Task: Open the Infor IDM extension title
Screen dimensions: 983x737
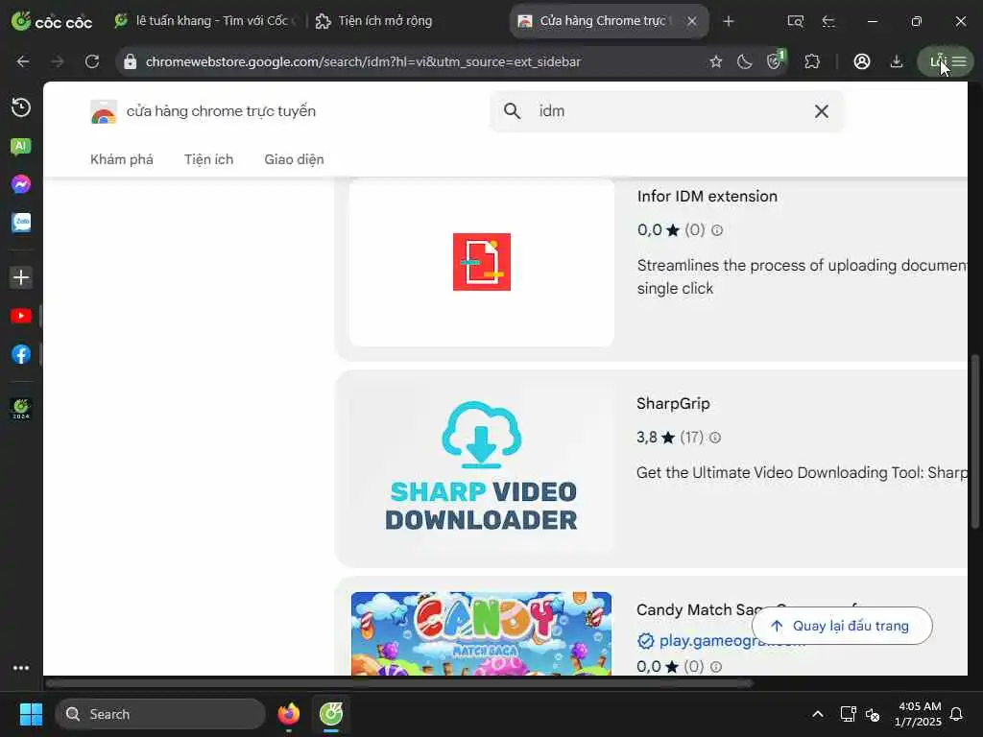Action: click(707, 196)
